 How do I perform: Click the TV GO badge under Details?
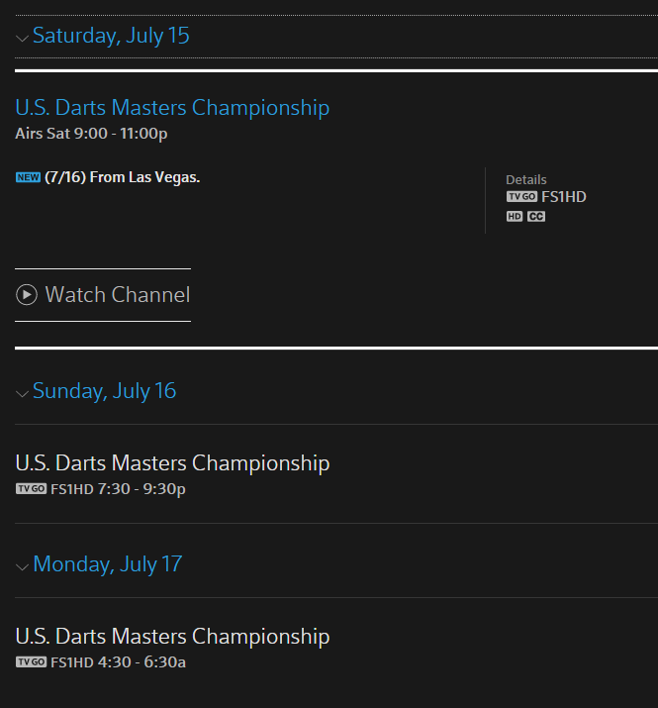click(x=521, y=197)
